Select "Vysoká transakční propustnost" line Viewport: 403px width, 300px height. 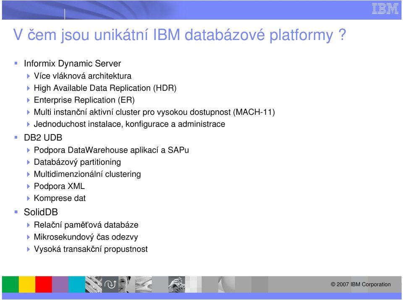tap(91, 249)
